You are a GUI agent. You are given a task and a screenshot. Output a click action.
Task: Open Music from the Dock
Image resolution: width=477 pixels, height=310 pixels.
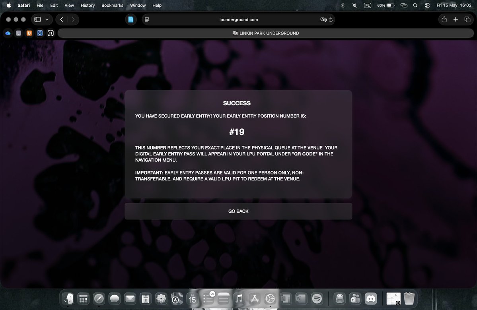coord(239,299)
